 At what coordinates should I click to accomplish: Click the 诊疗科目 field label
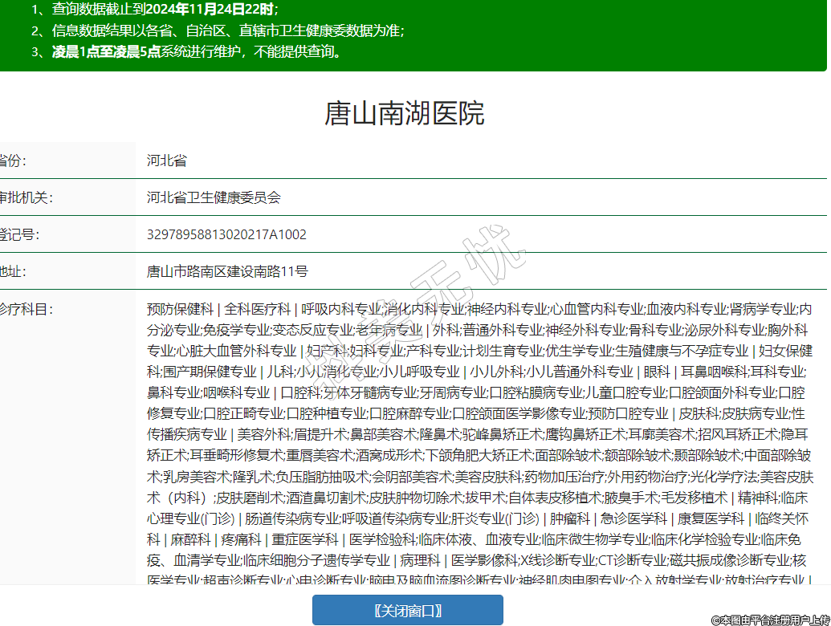coord(26,309)
